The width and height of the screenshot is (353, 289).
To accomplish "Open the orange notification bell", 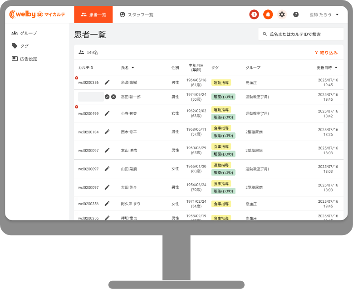I will pos(268,15).
